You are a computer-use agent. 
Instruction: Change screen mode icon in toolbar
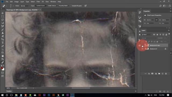click(2, 76)
